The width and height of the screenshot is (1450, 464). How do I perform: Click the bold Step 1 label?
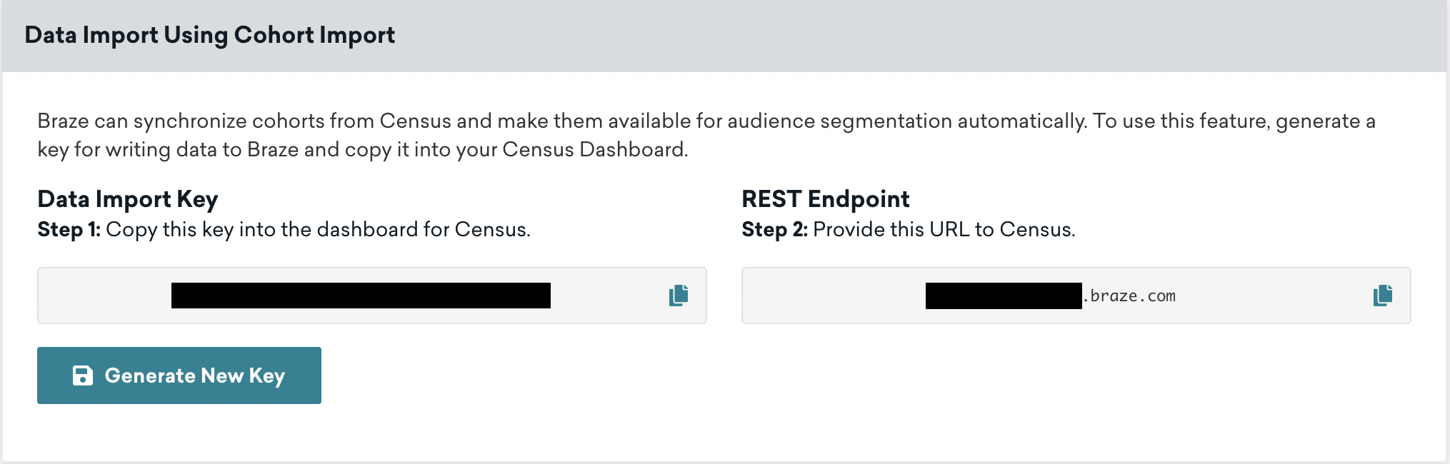click(x=69, y=230)
